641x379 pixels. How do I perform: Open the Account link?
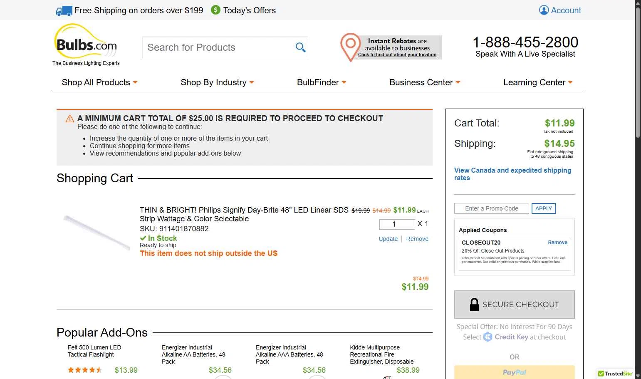click(x=566, y=10)
